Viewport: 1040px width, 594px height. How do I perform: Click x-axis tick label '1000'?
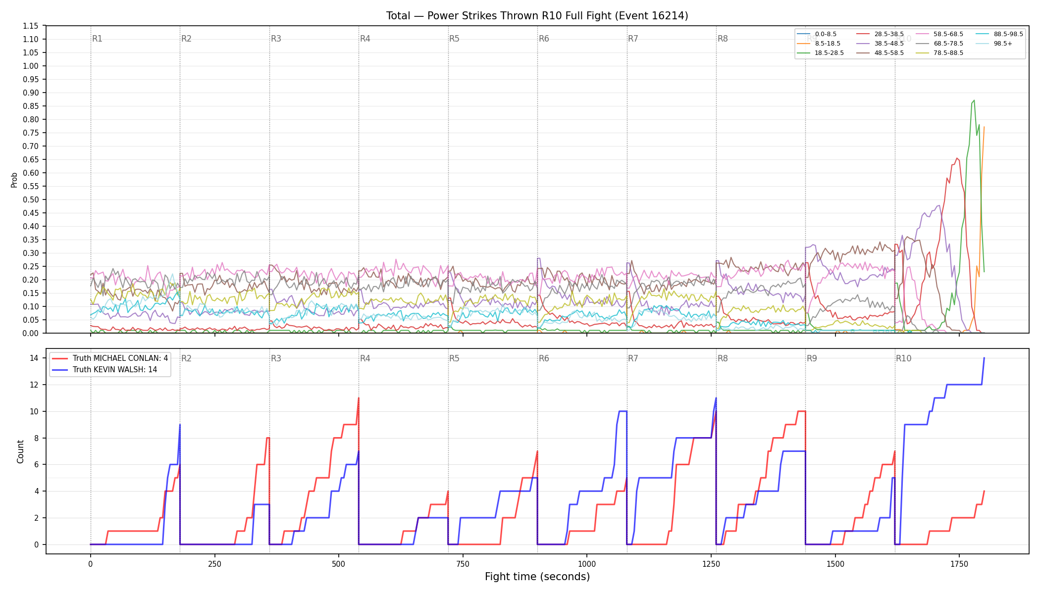click(587, 564)
